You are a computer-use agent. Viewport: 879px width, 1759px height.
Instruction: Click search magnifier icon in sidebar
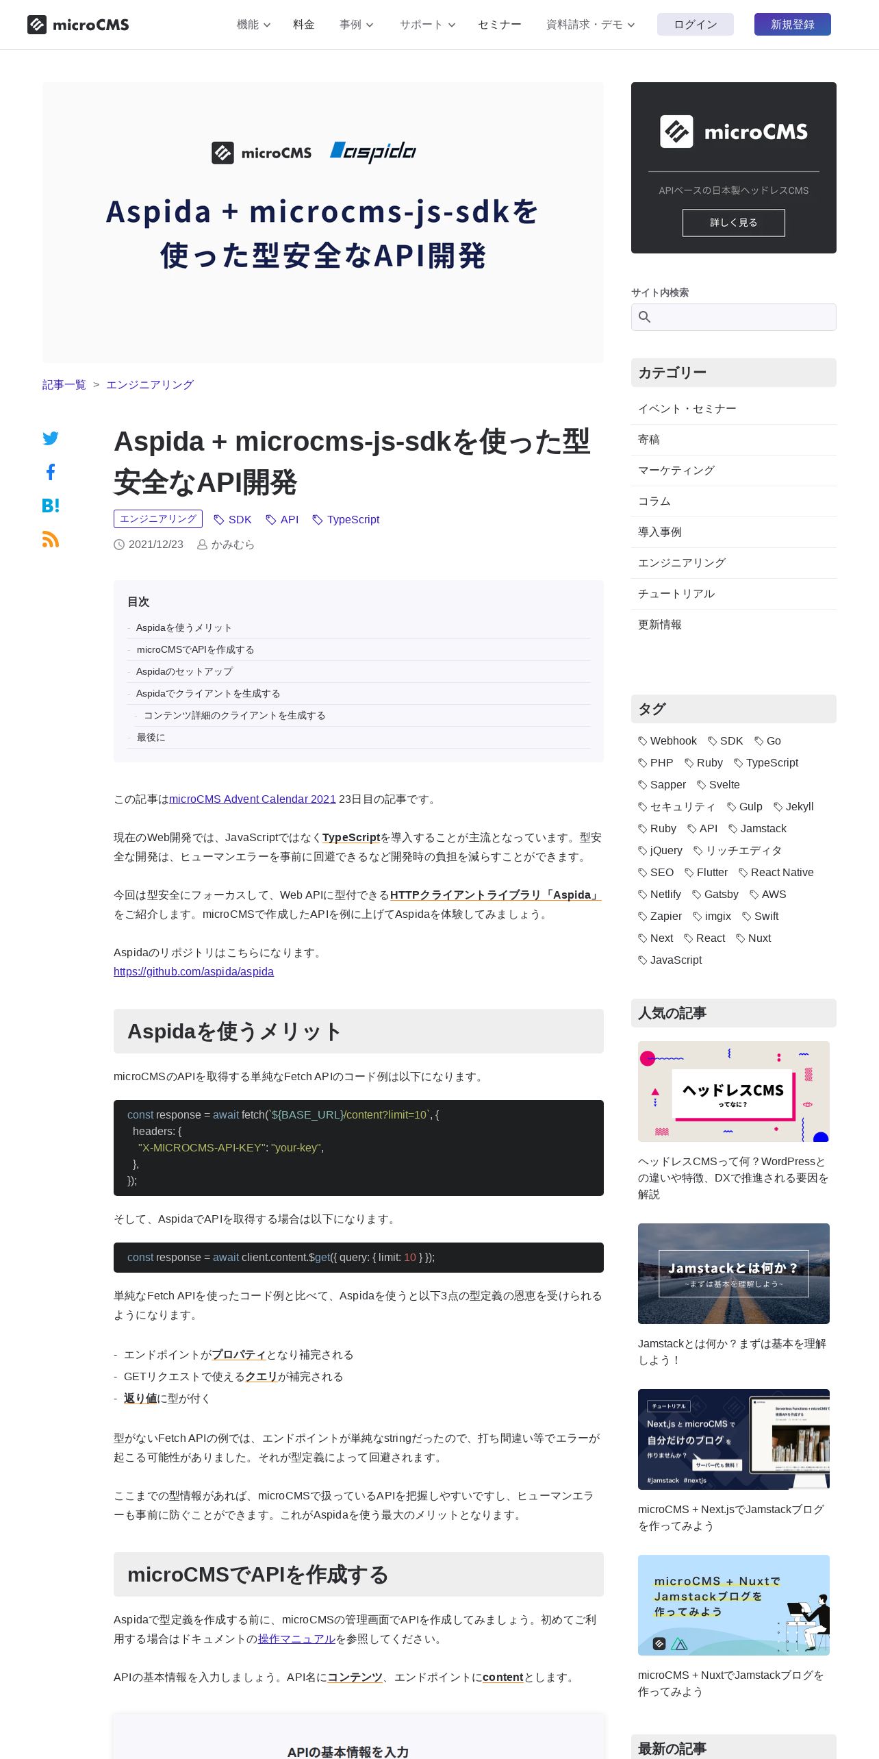point(644,317)
